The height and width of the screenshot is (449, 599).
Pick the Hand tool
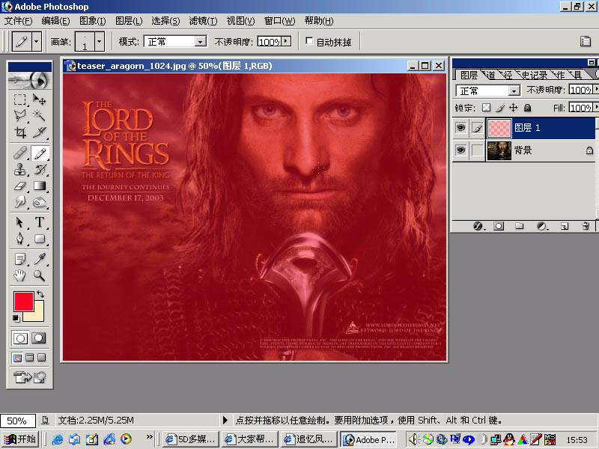click(20, 275)
